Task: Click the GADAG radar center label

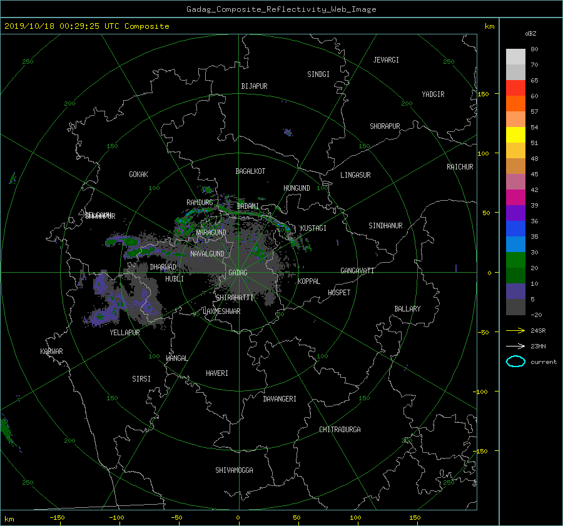Action: [238, 273]
